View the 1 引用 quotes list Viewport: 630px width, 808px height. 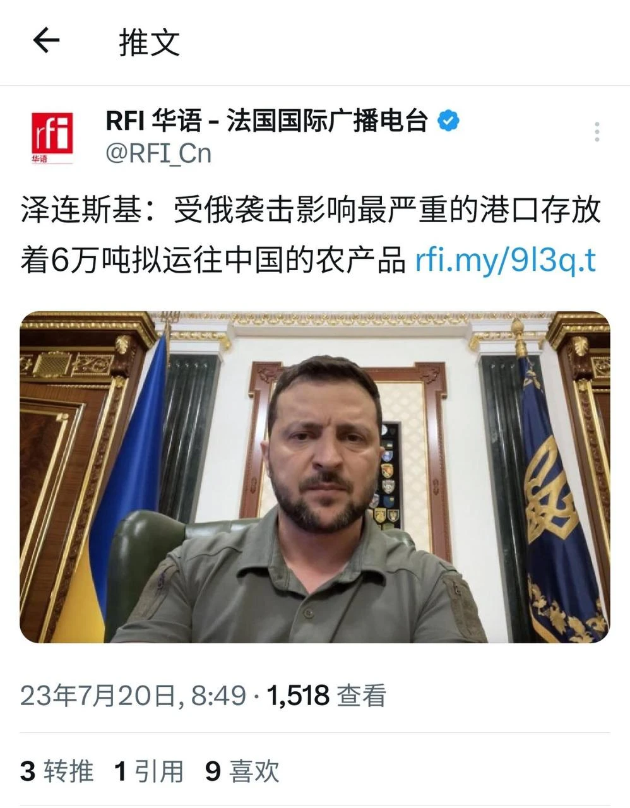149,771
